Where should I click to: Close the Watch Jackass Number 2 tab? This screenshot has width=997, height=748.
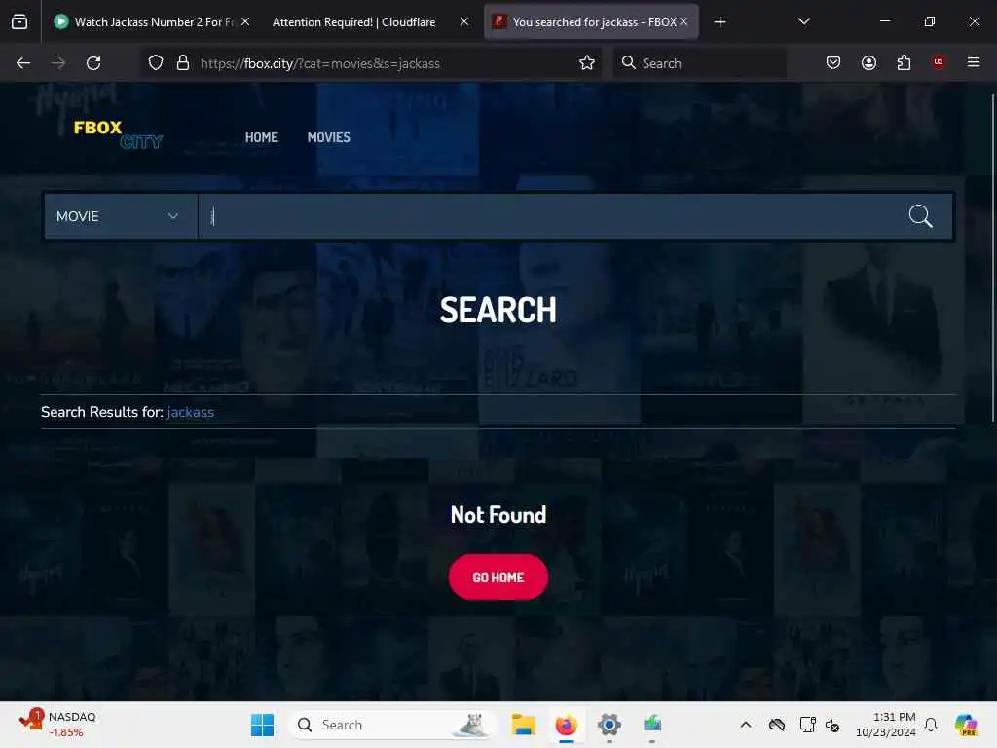(x=245, y=21)
